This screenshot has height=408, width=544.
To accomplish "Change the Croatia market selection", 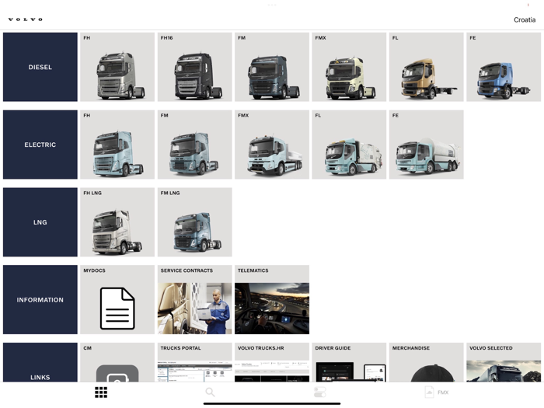I will [x=525, y=19].
